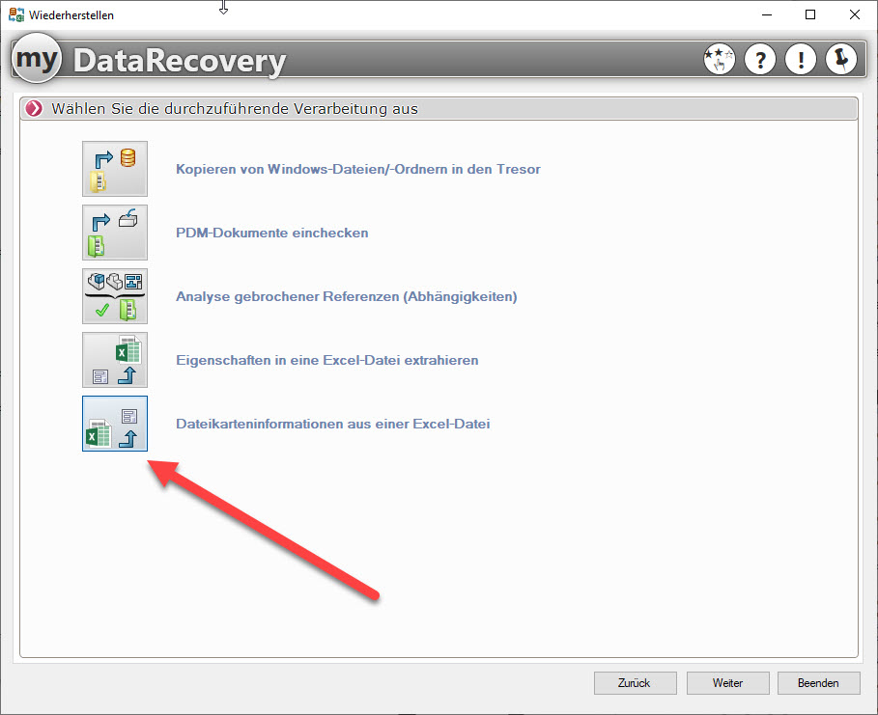Select 'Kopieren von Windows-Dateien/-Ordnern in den Tresor'
The image size is (878, 715).
point(357,169)
